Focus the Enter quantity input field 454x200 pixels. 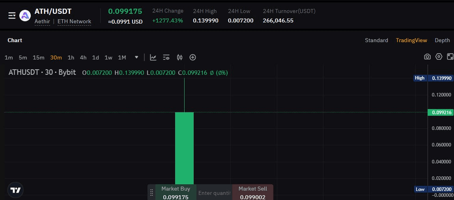[215, 193]
